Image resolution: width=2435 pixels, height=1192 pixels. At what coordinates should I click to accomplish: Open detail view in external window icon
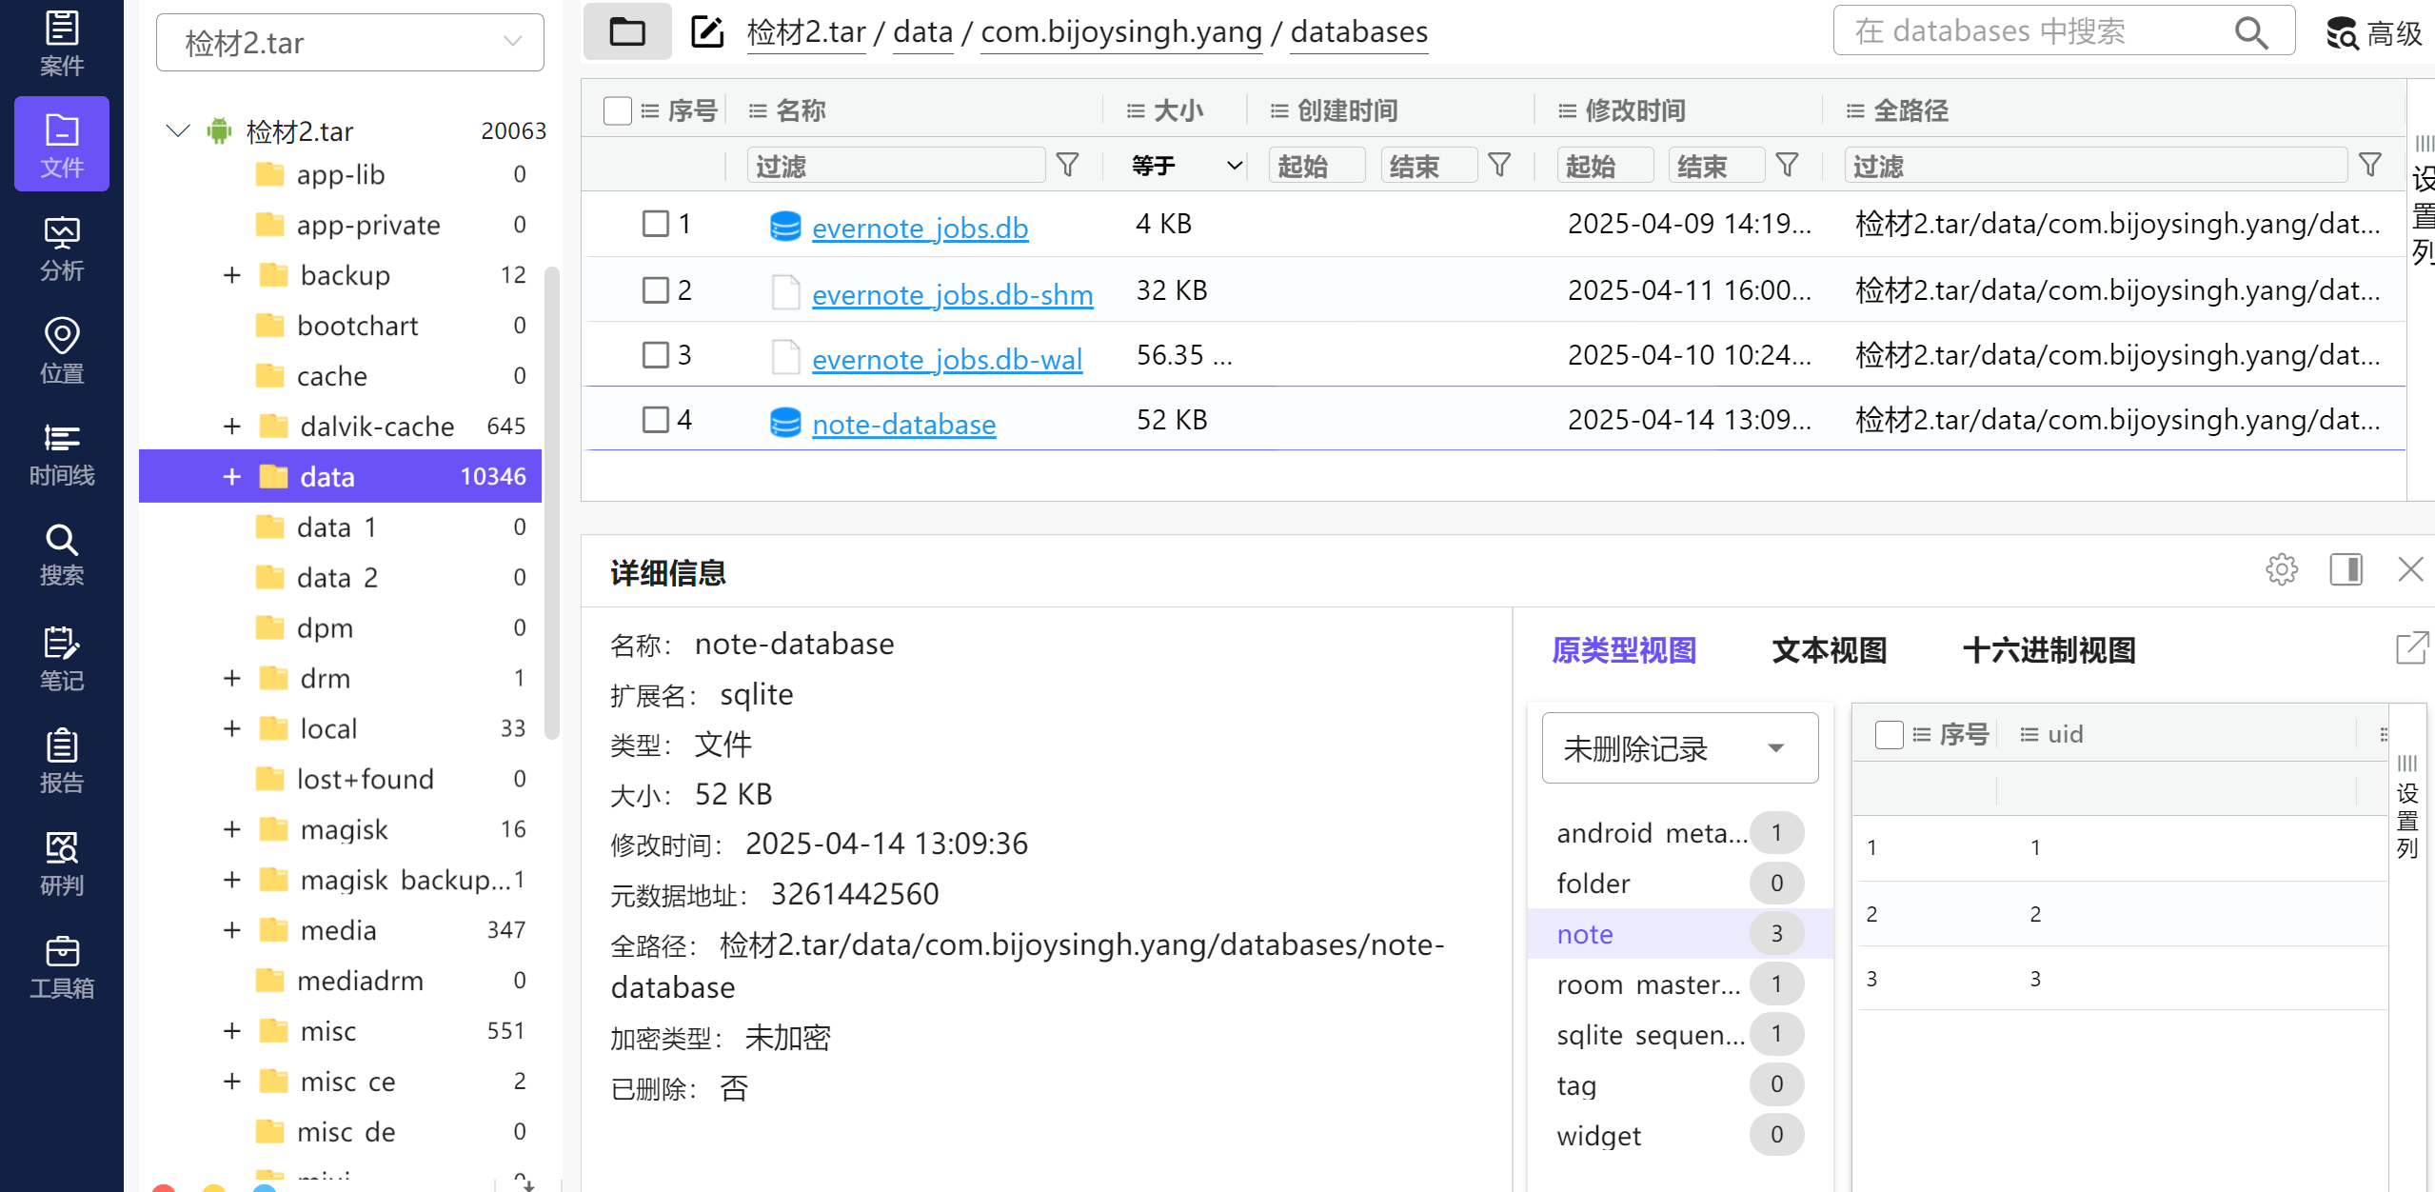(2411, 648)
